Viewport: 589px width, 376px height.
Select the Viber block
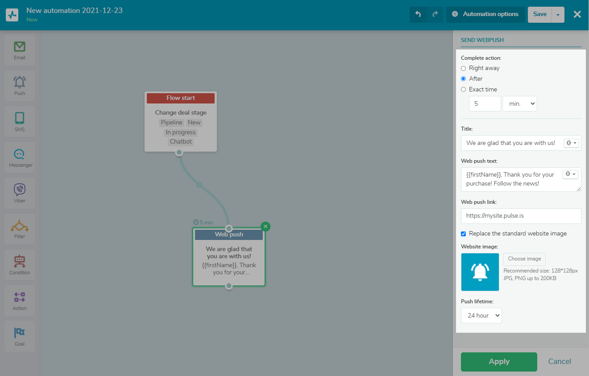[x=20, y=194]
